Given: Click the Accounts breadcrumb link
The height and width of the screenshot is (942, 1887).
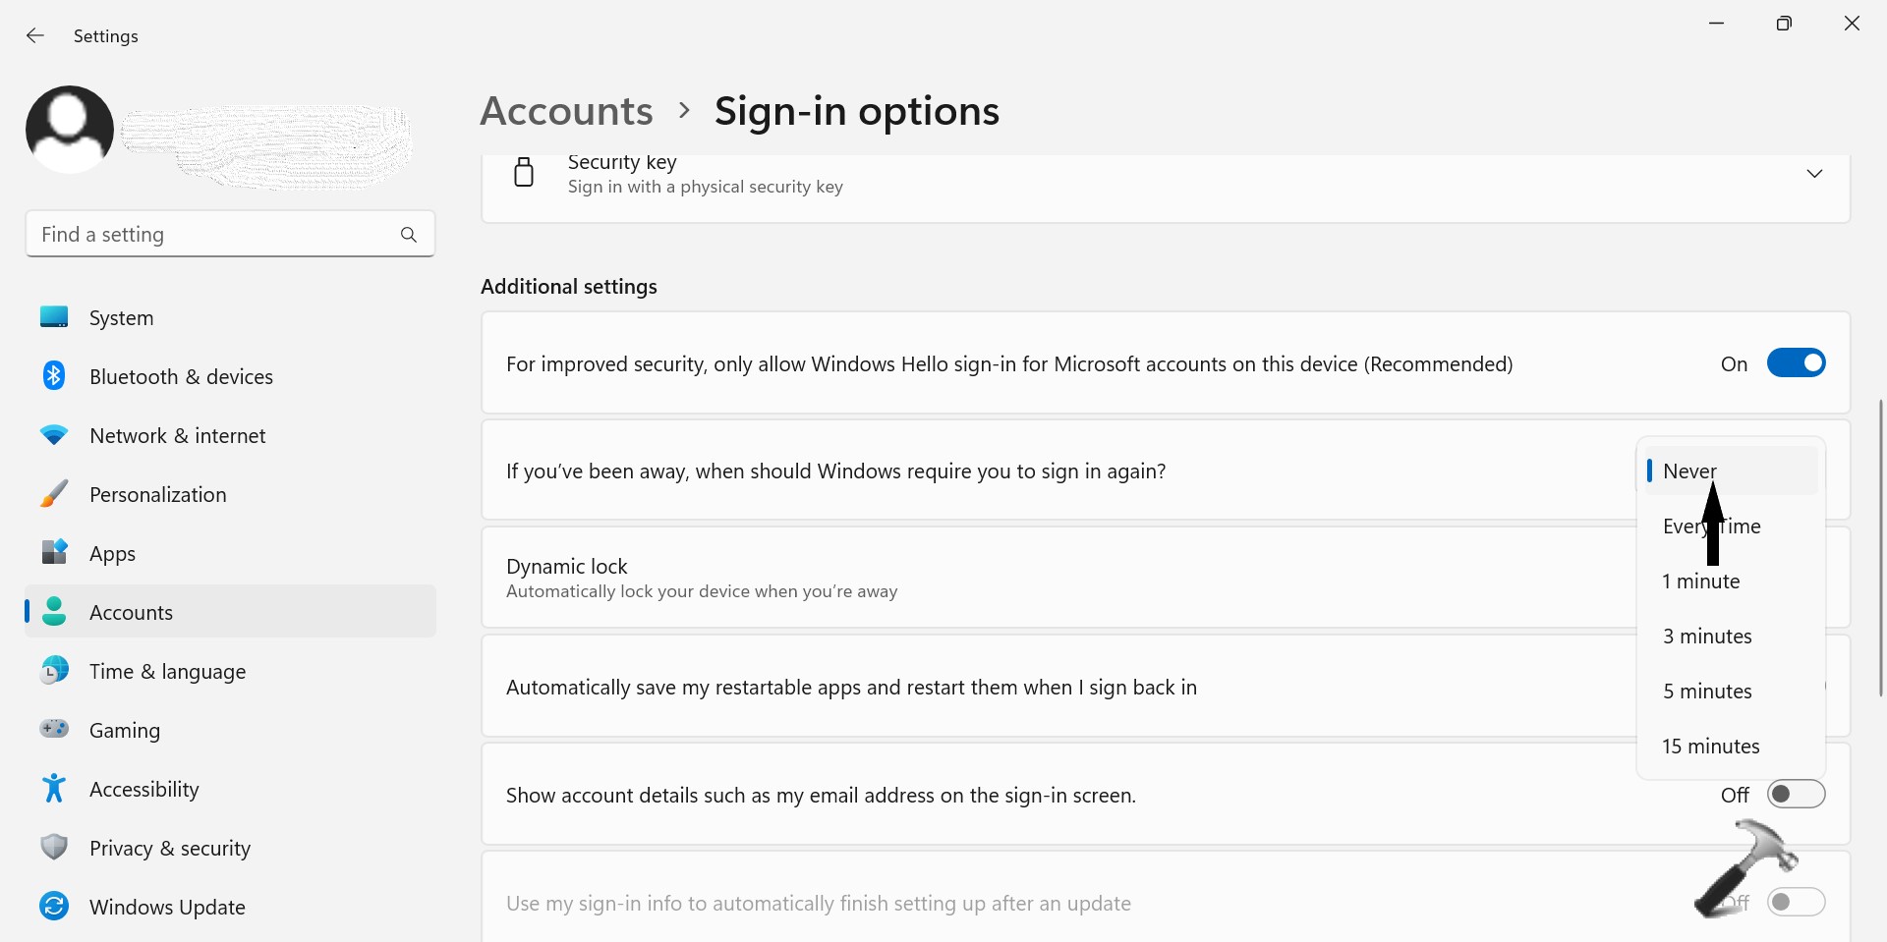Looking at the screenshot, I should pyautogui.click(x=566, y=111).
